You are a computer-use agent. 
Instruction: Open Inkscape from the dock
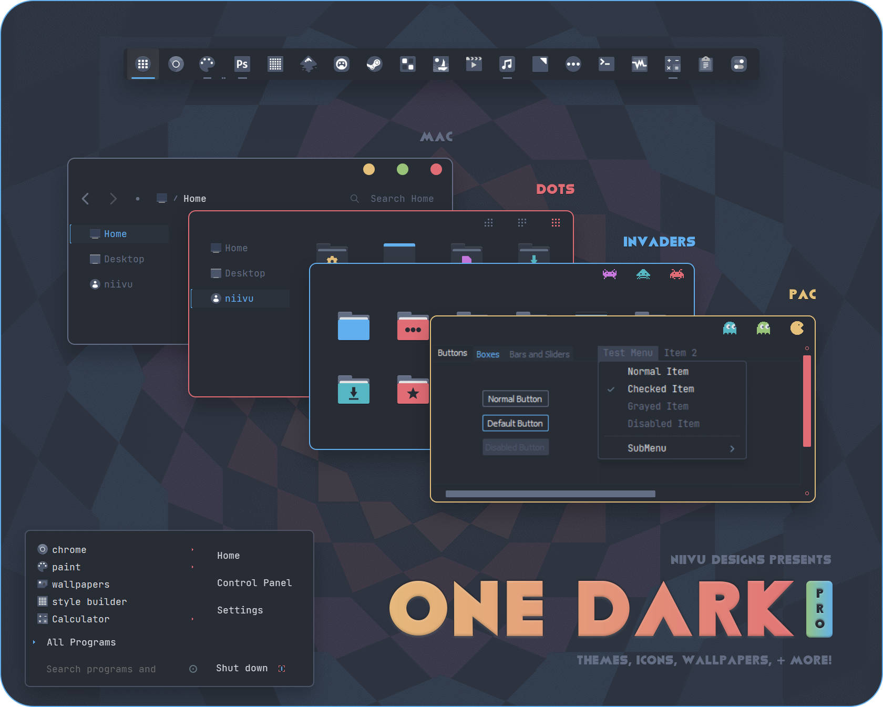coord(309,64)
